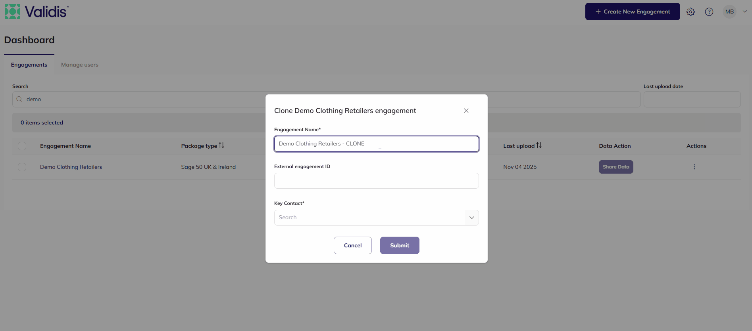The image size is (752, 331).
Task: Focus the Engagement Name input field
Action: pyautogui.click(x=376, y=144)
